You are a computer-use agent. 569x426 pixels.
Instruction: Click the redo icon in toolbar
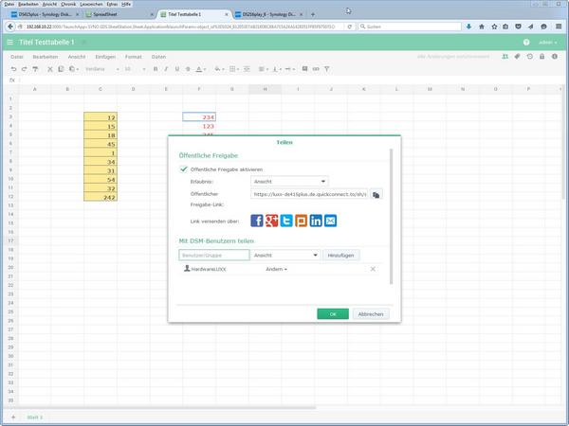[x=24, y=69]
